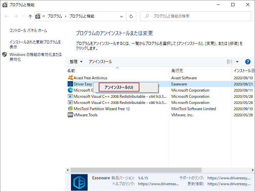Click アンインストール in the toolbar

(100, 62)
